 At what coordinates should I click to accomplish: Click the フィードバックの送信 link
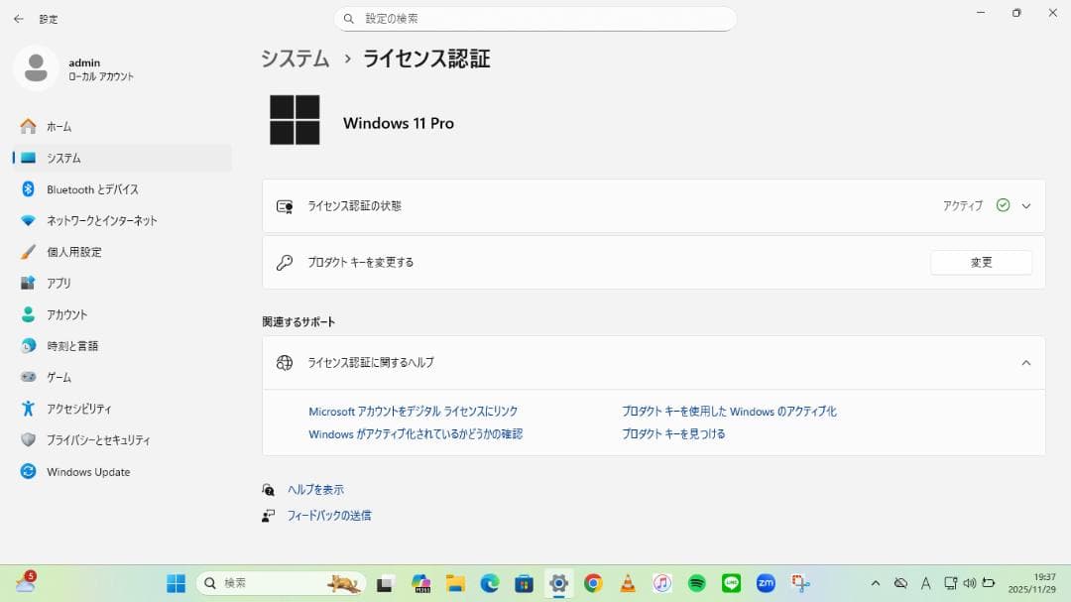(x=329, y=515)
